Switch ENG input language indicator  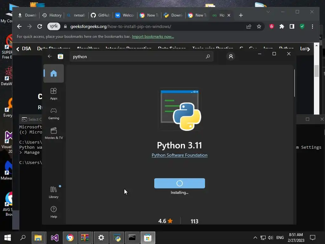[x=280, y=238]
